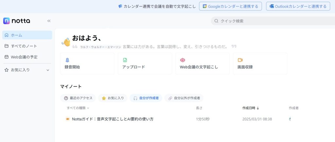Click the magnifier icon in search bar
This screenshot has height=142, width=335.
tap(217, 21)
